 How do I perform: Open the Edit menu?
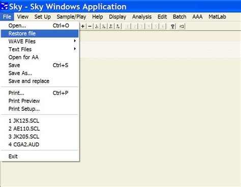click(x=162, y=17)
